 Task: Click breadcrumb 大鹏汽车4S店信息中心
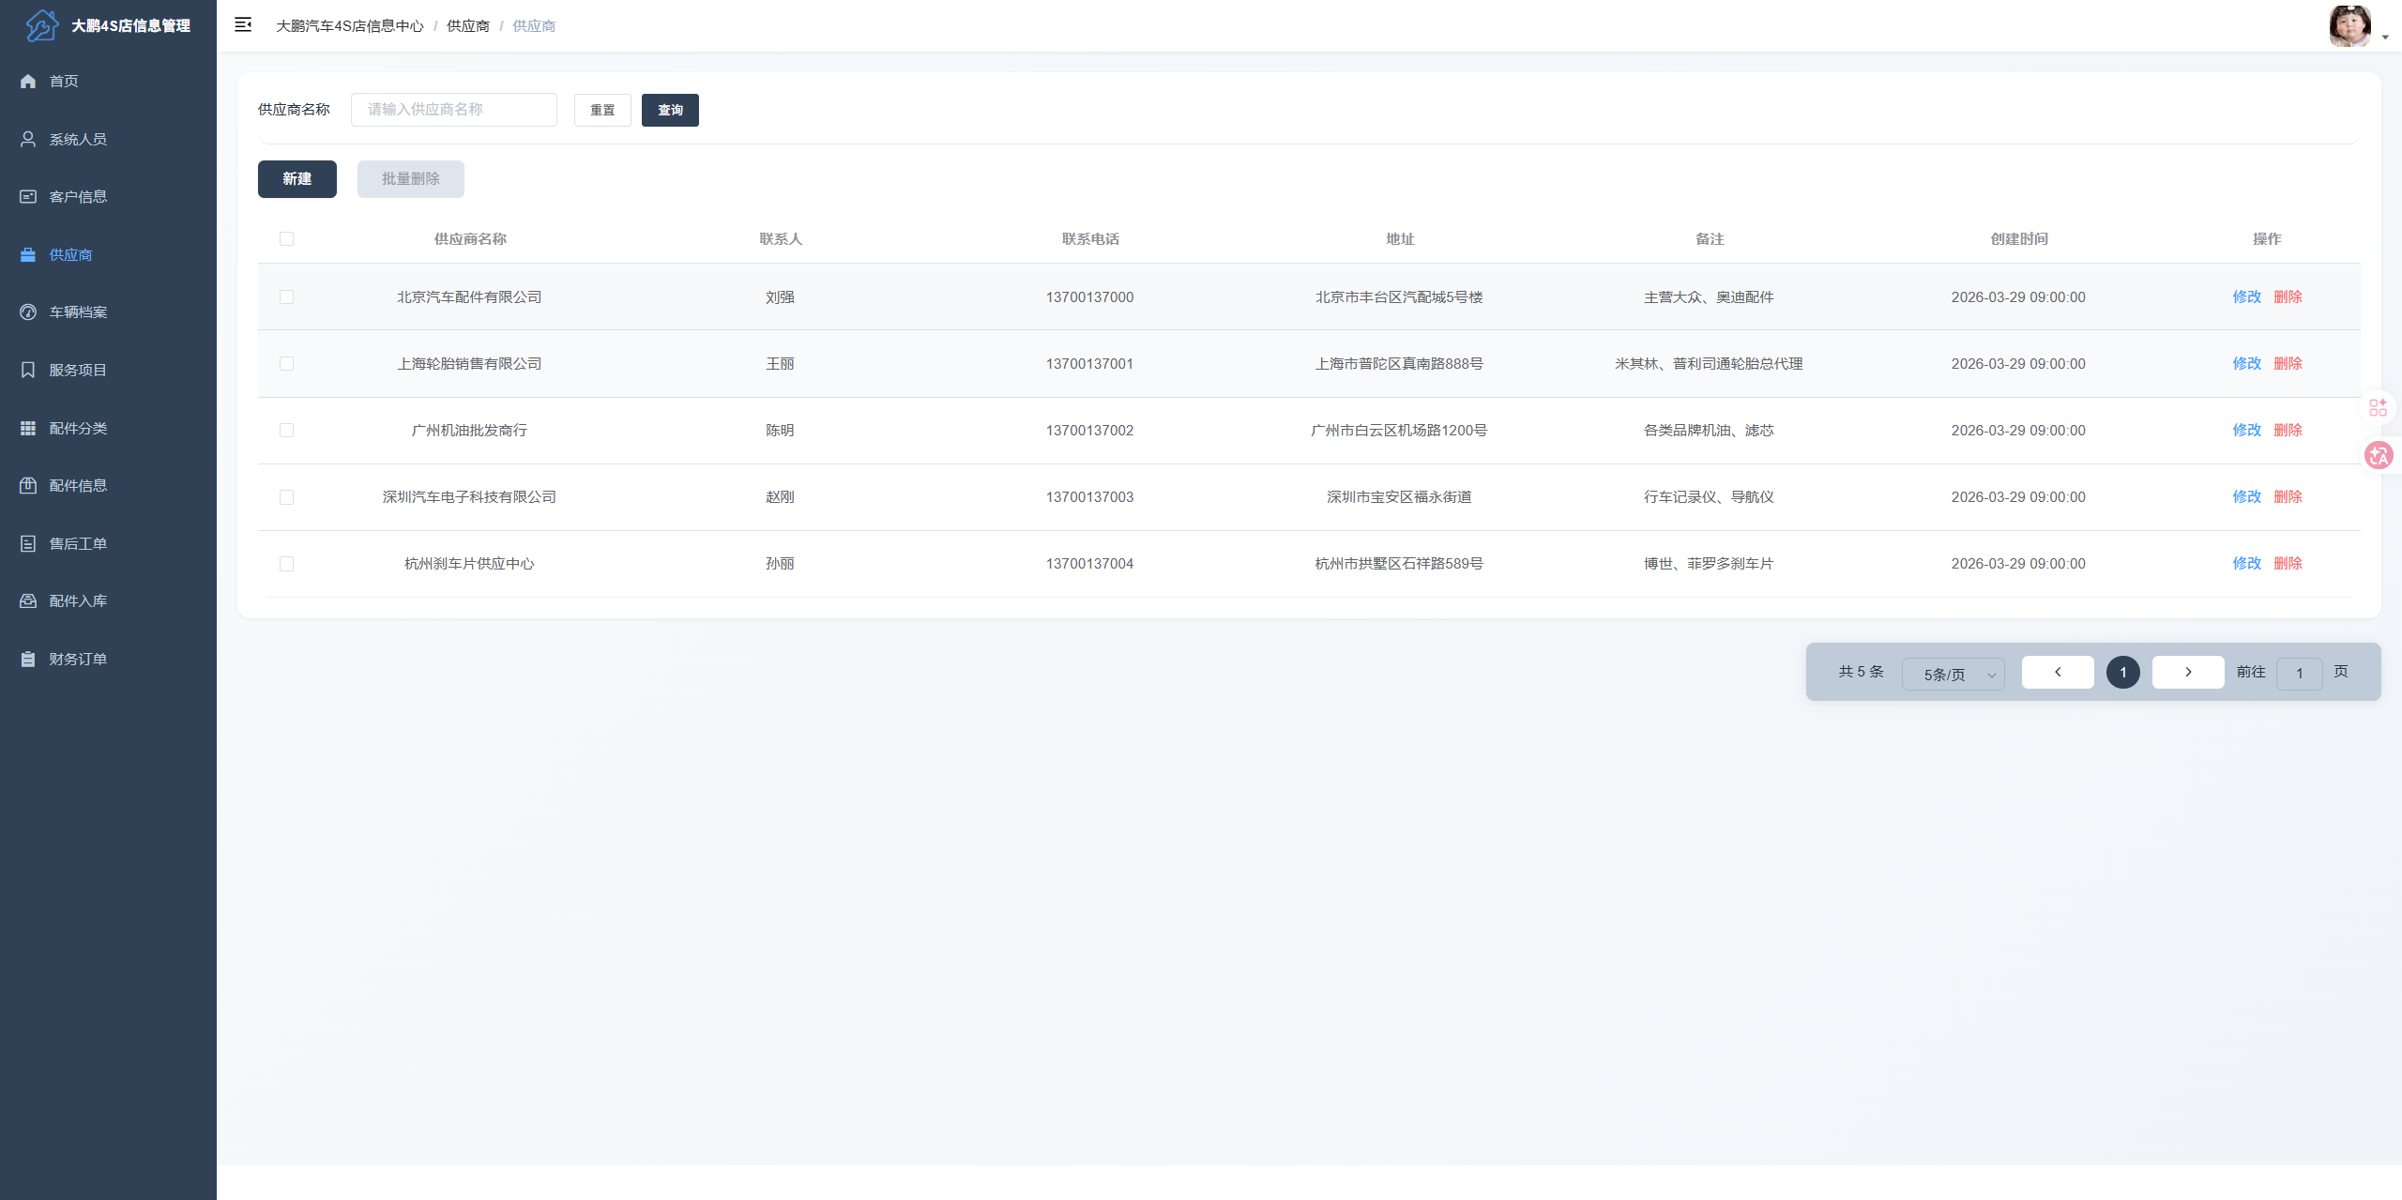coord(350,26)
